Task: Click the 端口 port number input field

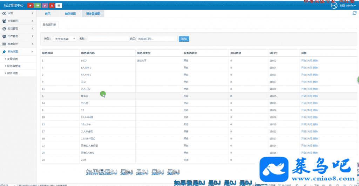Action: coord(157,39)
